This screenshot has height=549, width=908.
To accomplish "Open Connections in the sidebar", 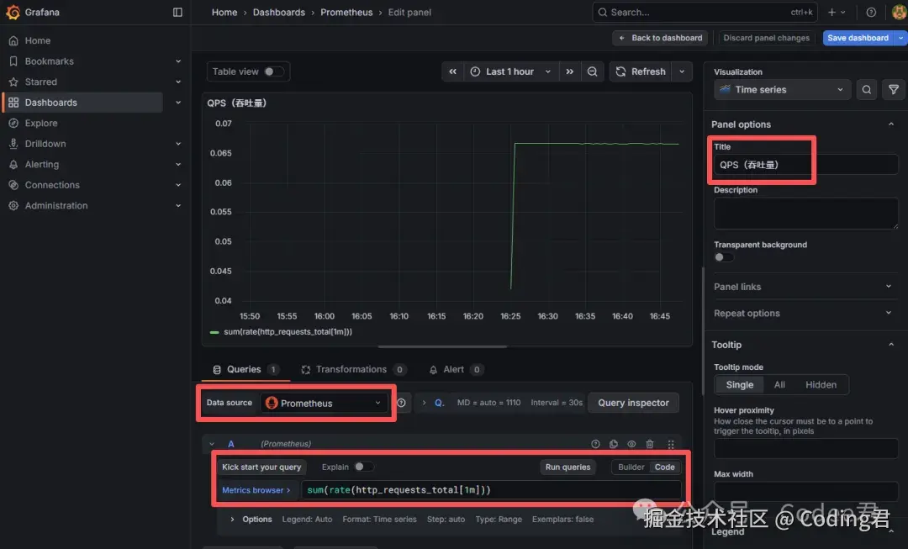I will pyautogui.click(x=52, y=185).
